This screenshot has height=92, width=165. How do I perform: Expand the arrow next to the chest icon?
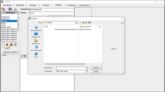tap(6, 9)
